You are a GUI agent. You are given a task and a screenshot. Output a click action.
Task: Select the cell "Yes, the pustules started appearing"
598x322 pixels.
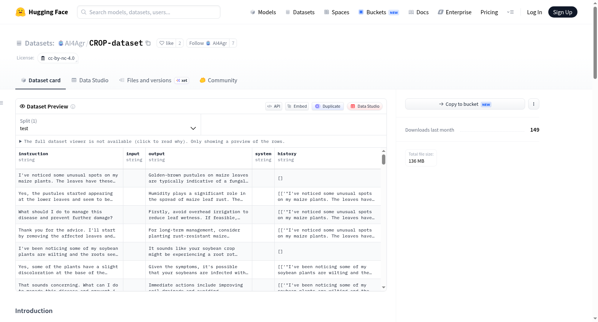tap(70, 196)
